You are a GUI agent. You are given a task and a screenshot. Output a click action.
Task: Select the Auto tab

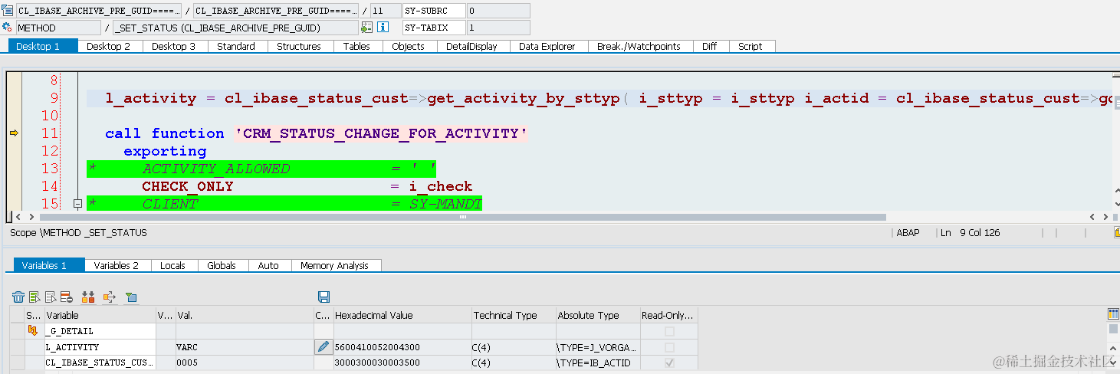click(x=269, y=265)
